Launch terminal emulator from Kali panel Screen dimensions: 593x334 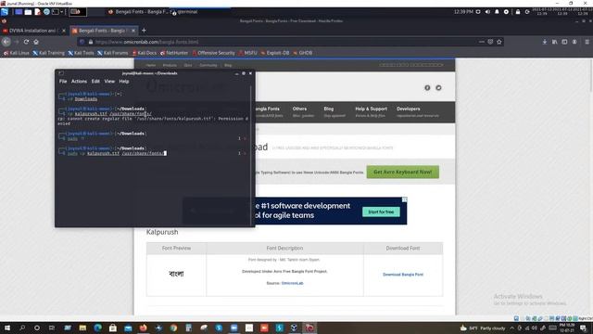coord(56,12)
